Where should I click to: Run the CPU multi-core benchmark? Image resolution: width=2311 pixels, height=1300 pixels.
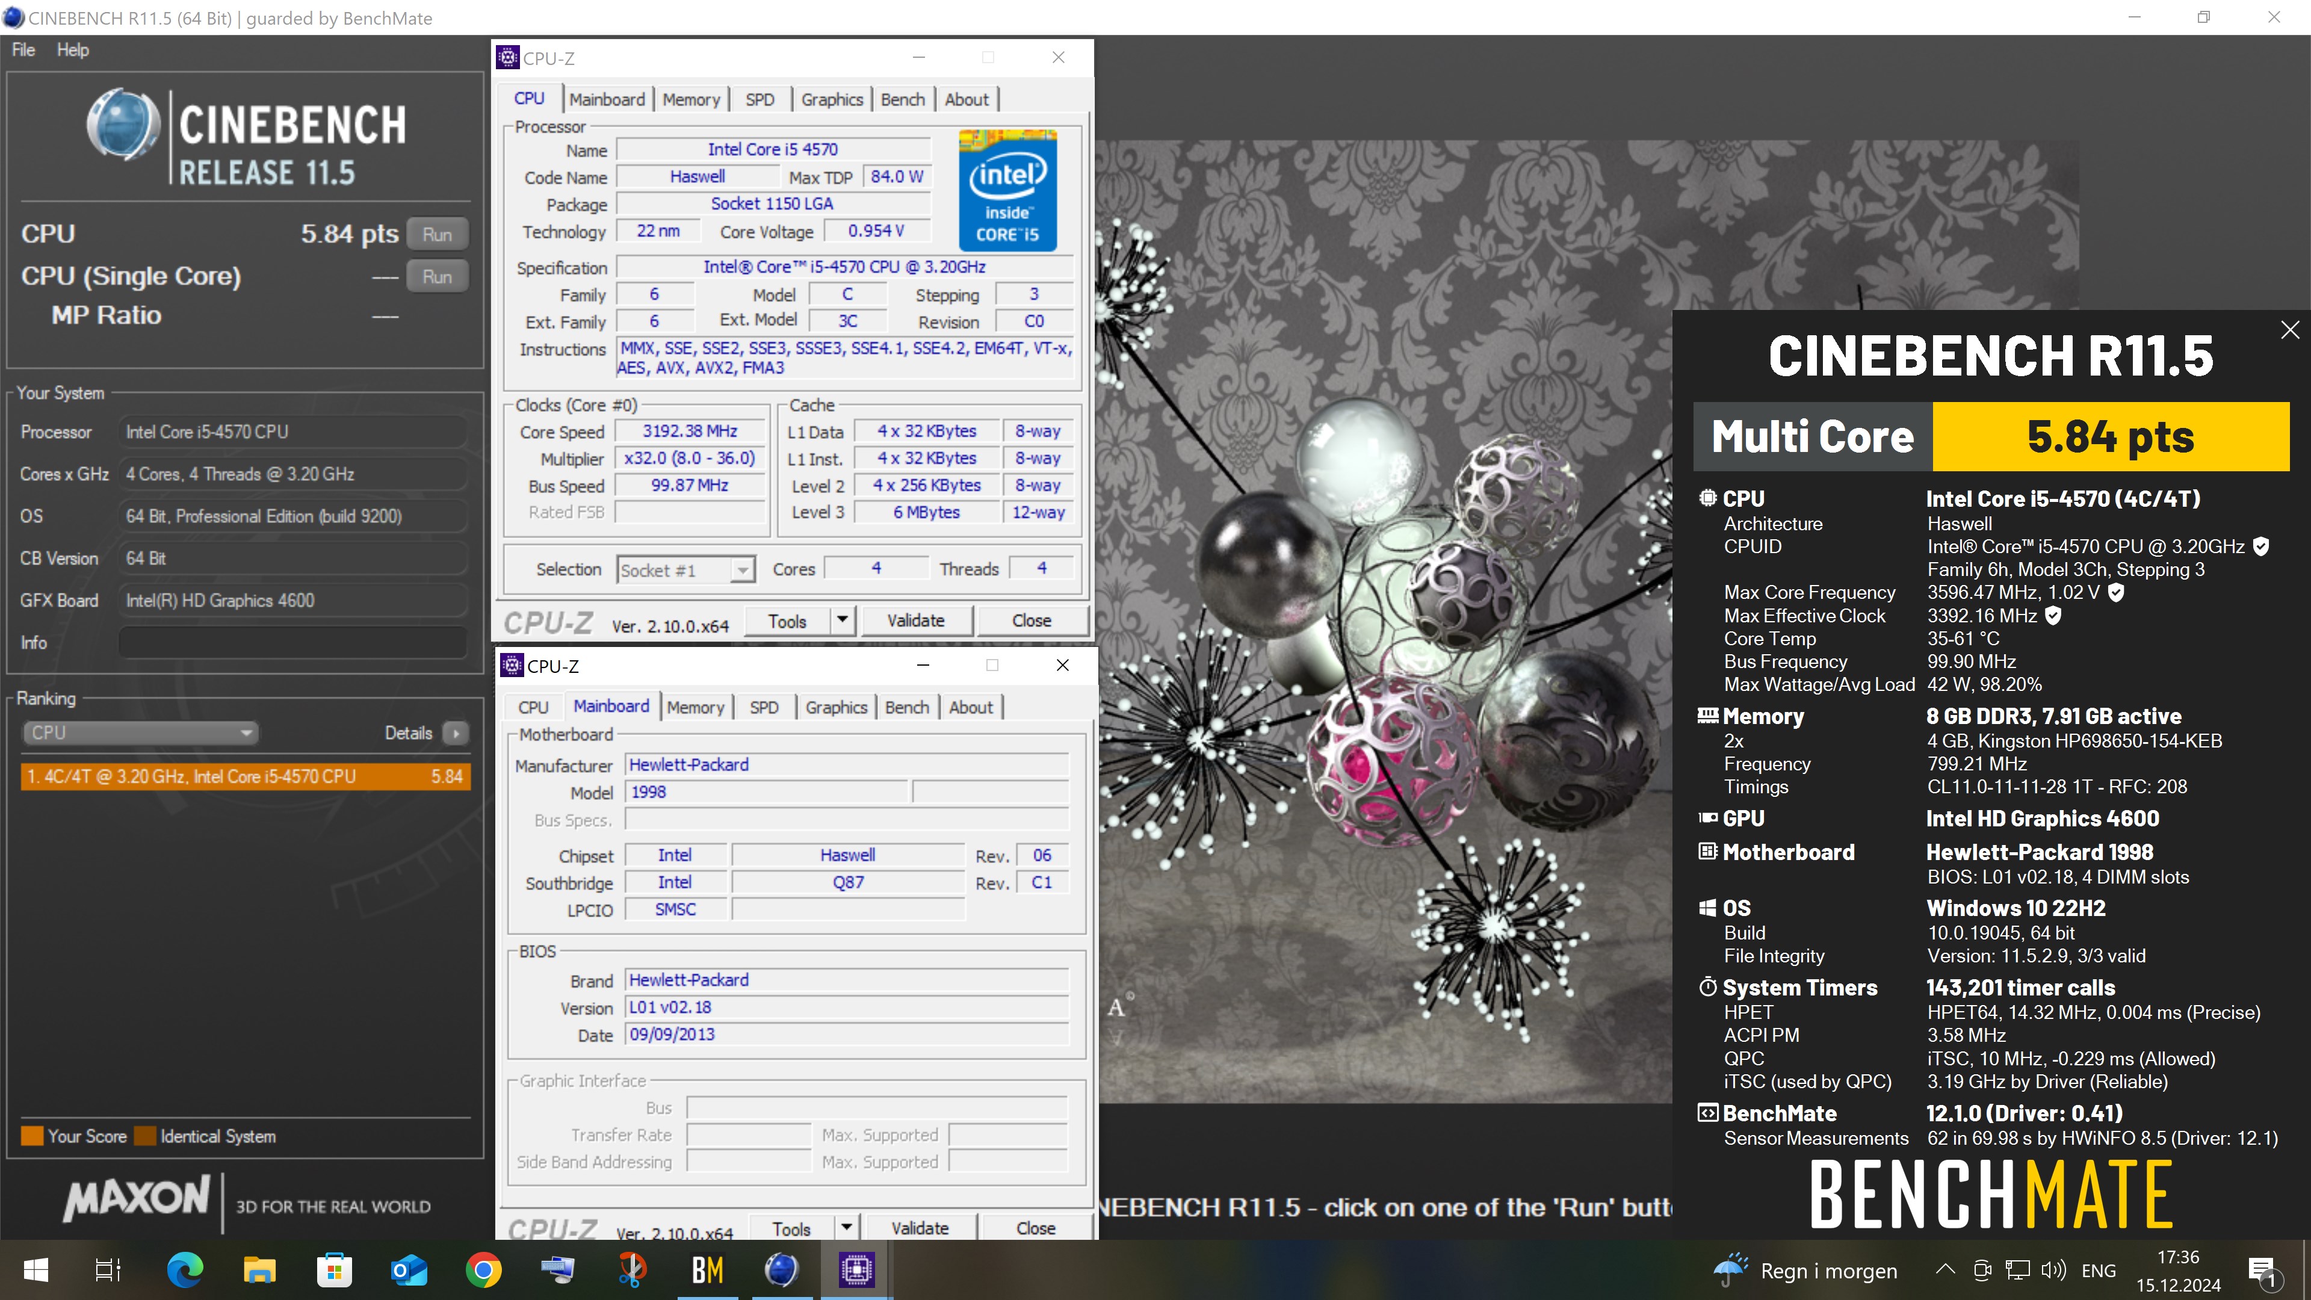pyautogui.click(x=437, y=234)
